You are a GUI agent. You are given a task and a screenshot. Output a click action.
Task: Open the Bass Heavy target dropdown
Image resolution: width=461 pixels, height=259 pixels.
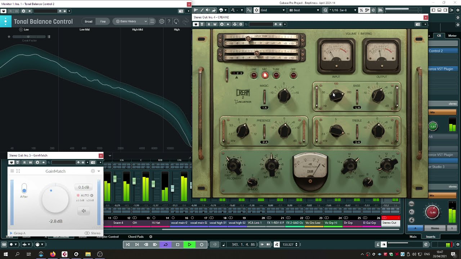(131, 22)
